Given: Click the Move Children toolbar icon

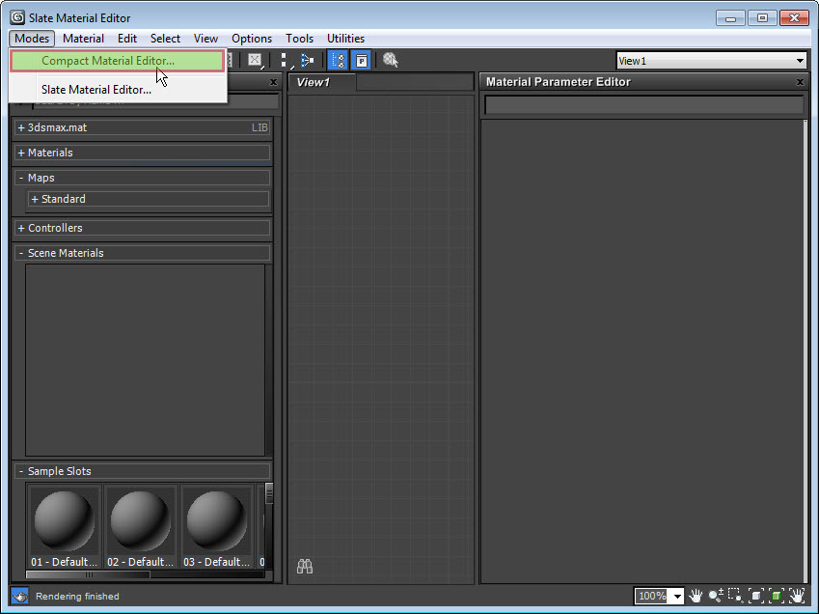Looking at the screenshot, I should (x=285, y=60).
